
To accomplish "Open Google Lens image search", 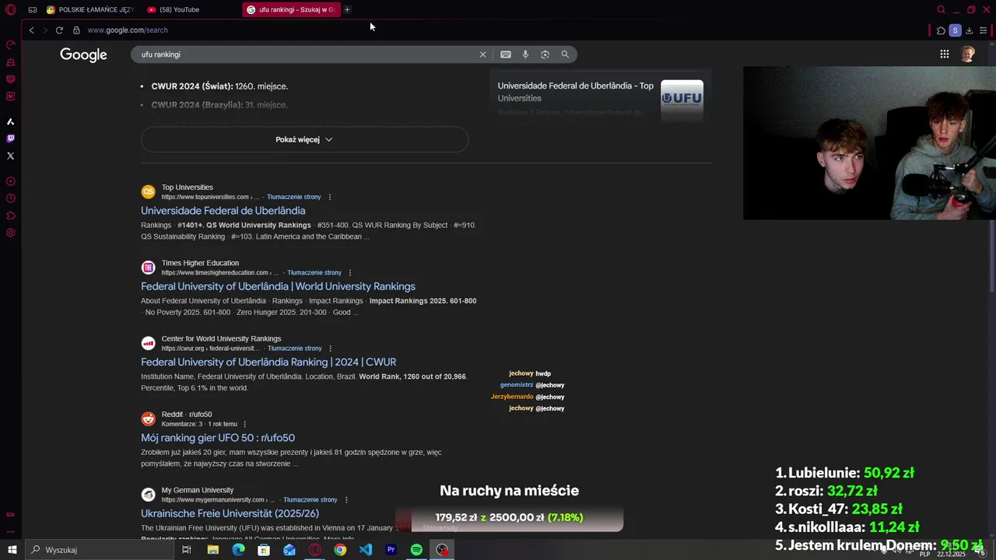I will pyautogui.click(x=545, y=54).
